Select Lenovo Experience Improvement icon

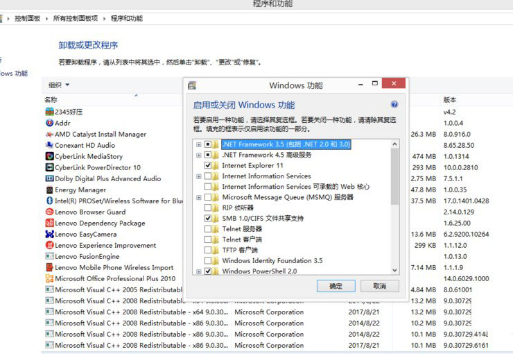coord(49,245)
